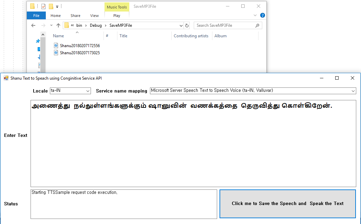Sort files by the Album column
Screen dimensions: 361x224
pyautogui.click(x=220, y=36)
